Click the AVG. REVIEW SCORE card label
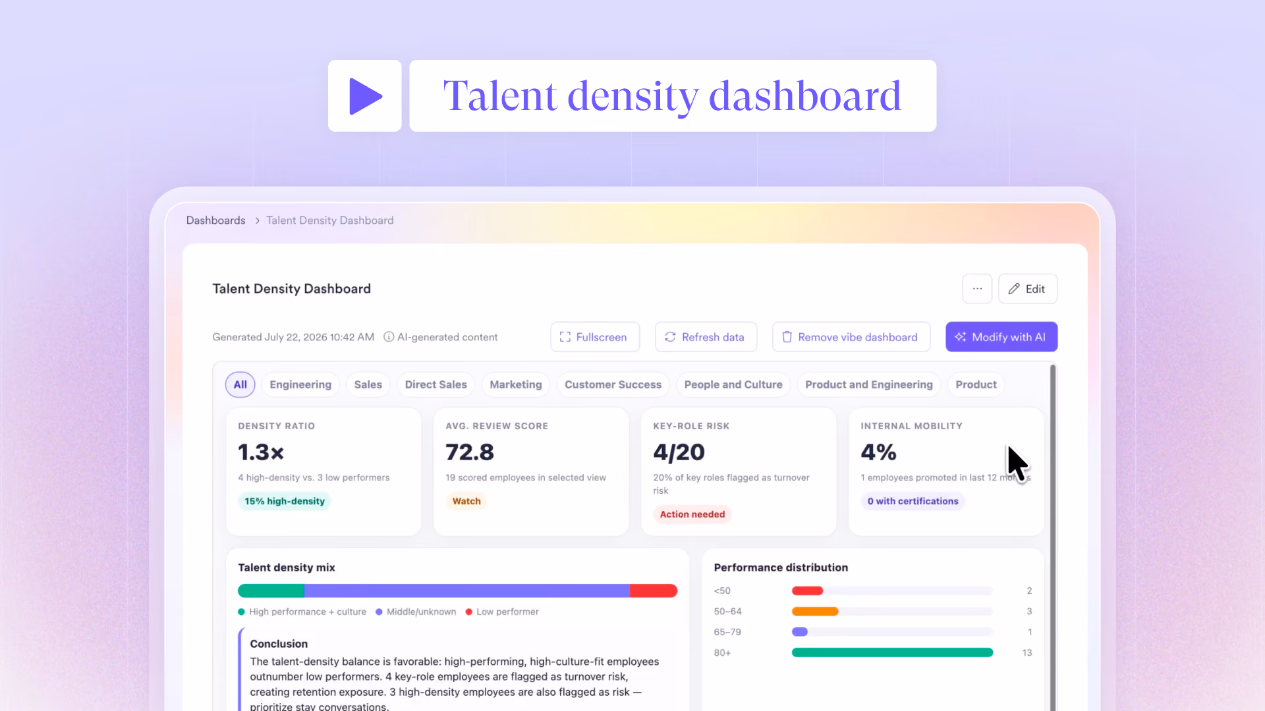 tap(497, 426)
